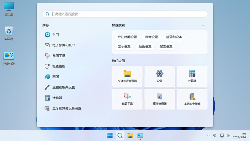Open the 计算器 tile in 热门应用
This screenshot has width=250, height=141.
click(192, 76)
